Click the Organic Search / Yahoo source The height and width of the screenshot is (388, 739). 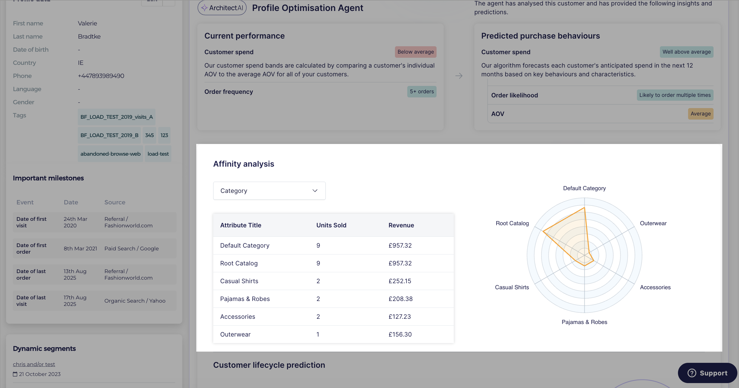click(135, 300)
